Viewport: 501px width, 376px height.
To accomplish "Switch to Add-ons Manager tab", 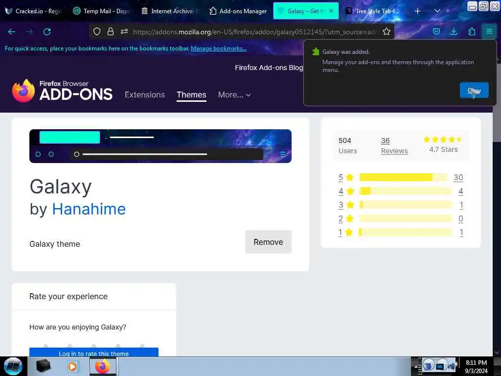I will tap(238, 11).
